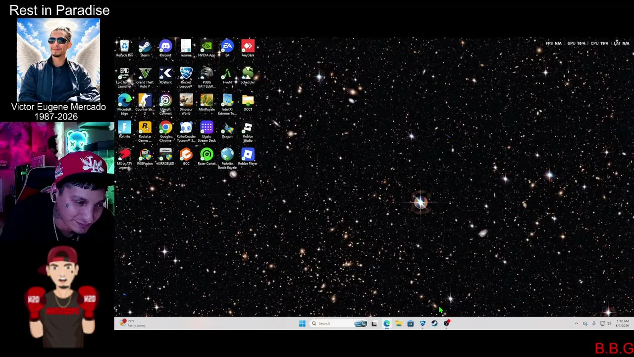Open Steam from the taskbar
The height and width of the screenshot is (357, 634).
click(434, 324)
